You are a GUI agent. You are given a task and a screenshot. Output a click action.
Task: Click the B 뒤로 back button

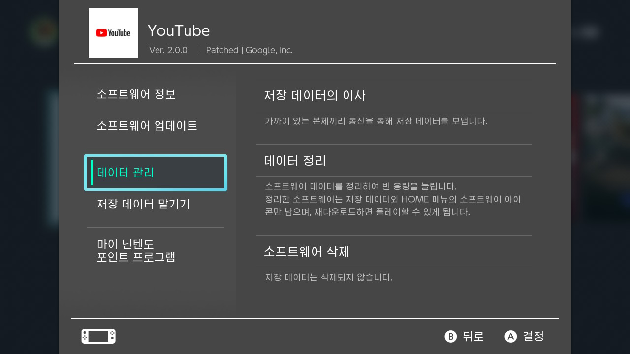click(x=464, y=336)
